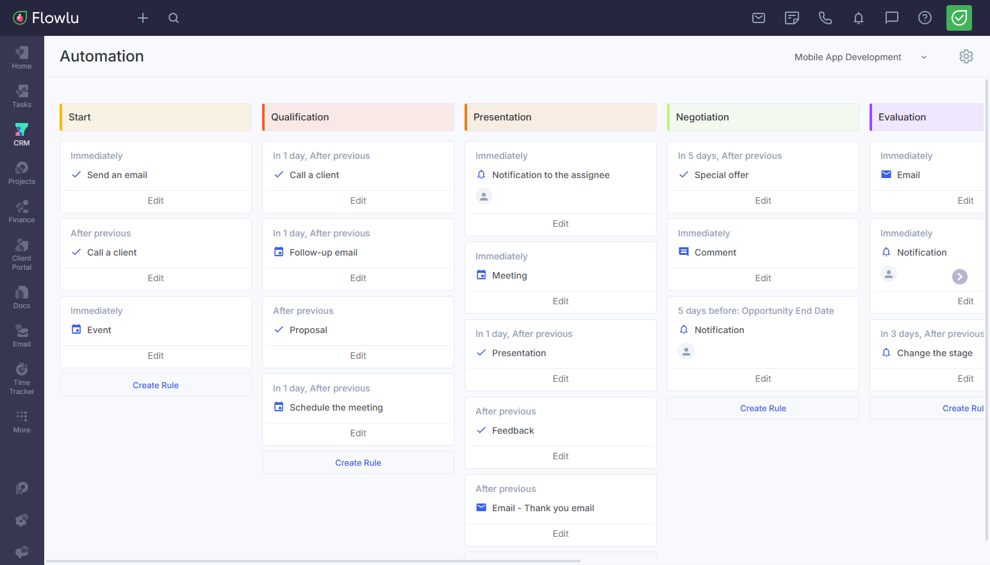
Task: Click Notification to the assignee title
Action: 551,175
